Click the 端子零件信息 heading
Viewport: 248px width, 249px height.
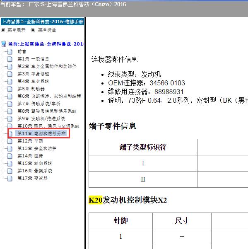click(113, 126)
